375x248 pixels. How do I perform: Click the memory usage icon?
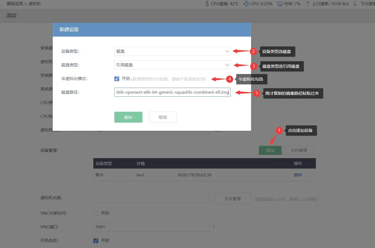coord(279,4)
